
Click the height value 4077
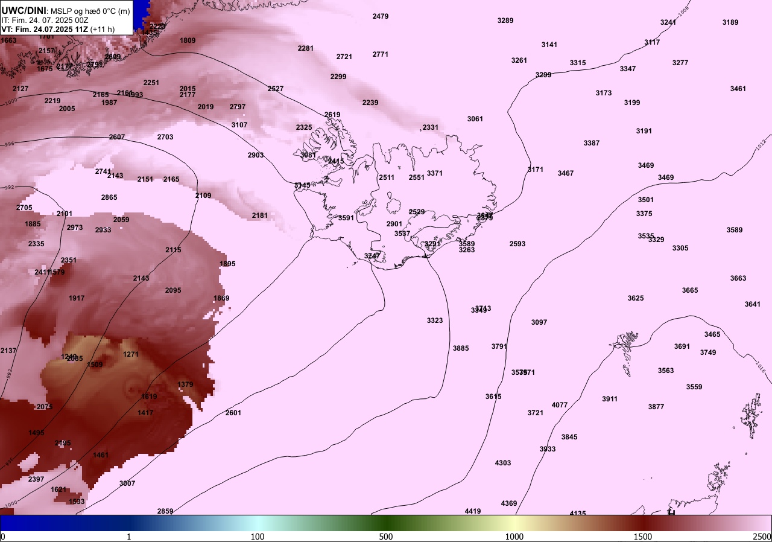pyautogui.click(x=560, y=405)
